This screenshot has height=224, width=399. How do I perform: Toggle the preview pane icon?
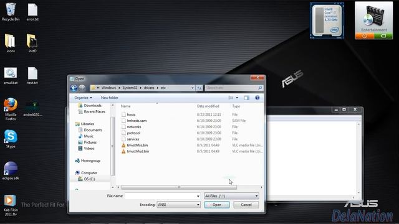[247, 98]
